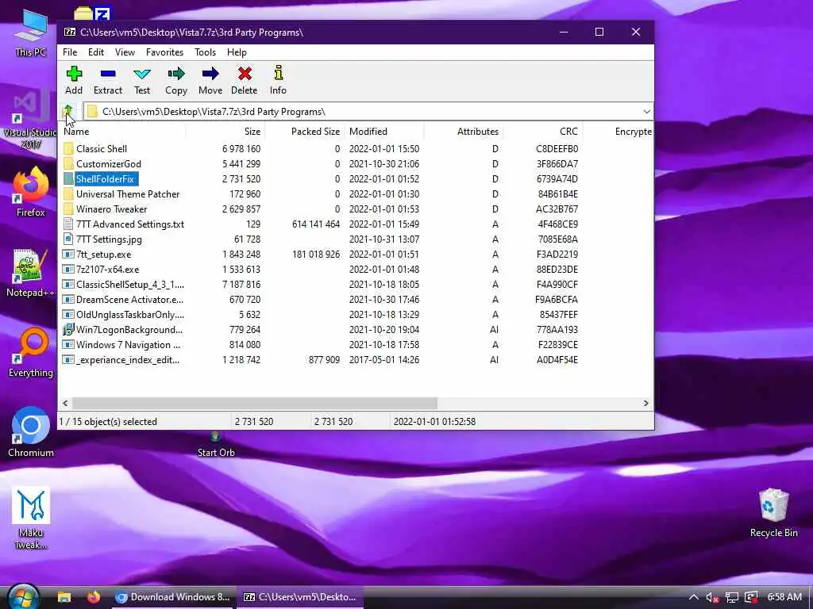Open the View menu
This screenshot has width=813, height=609.
125,52
